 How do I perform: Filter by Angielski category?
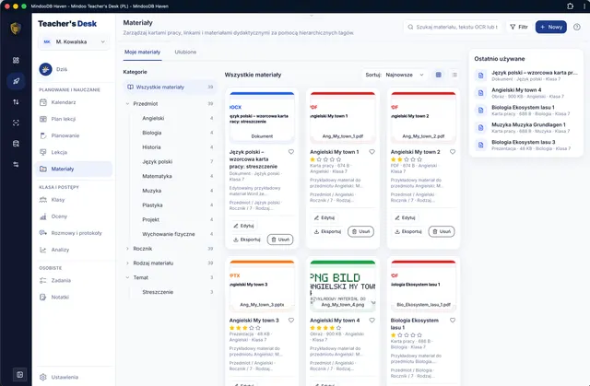coord(172,118)
